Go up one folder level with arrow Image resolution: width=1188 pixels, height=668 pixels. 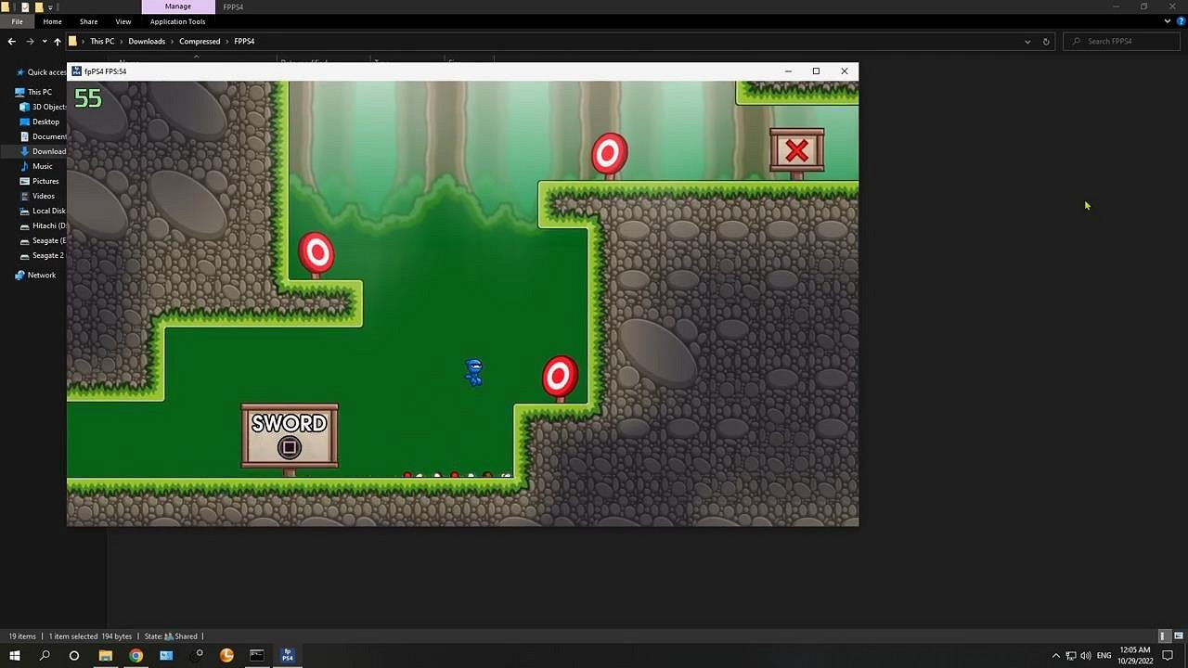(58, 42)
